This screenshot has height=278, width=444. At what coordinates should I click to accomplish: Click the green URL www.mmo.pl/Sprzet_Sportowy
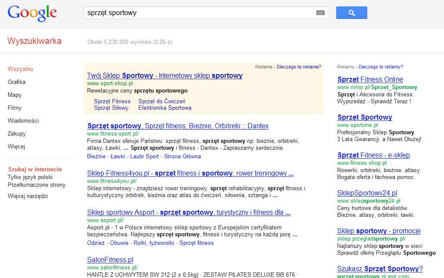pos(377,87)
